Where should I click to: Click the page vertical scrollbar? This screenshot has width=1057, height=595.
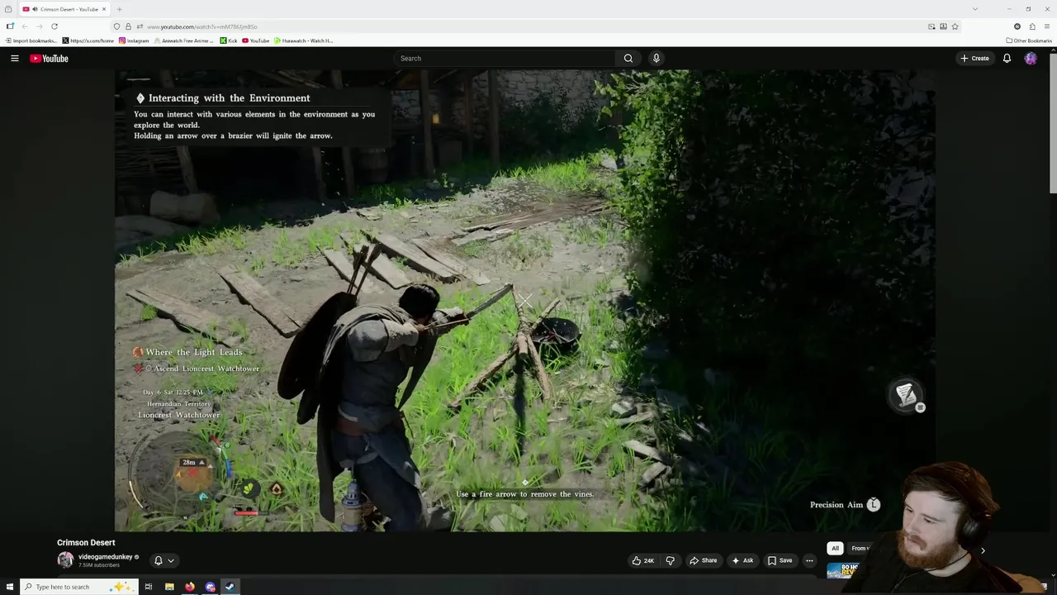pyautogui.click(x=1053, y=122)
